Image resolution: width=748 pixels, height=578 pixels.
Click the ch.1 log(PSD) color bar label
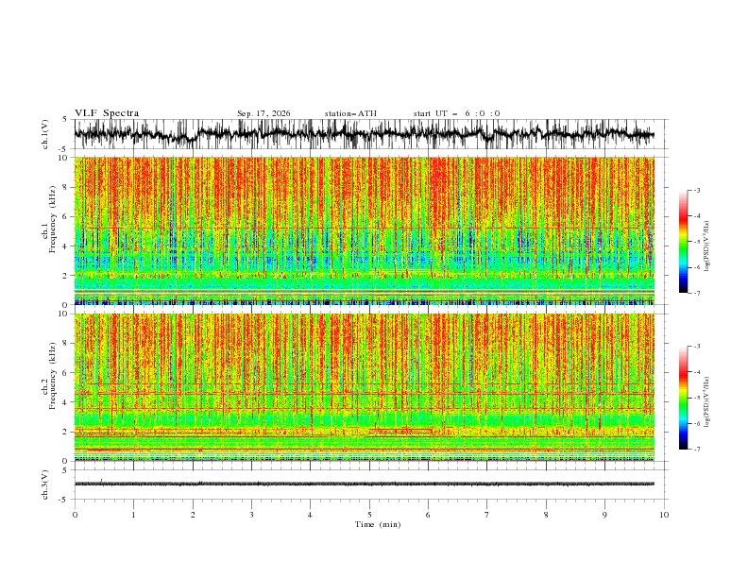pos(707,246)
